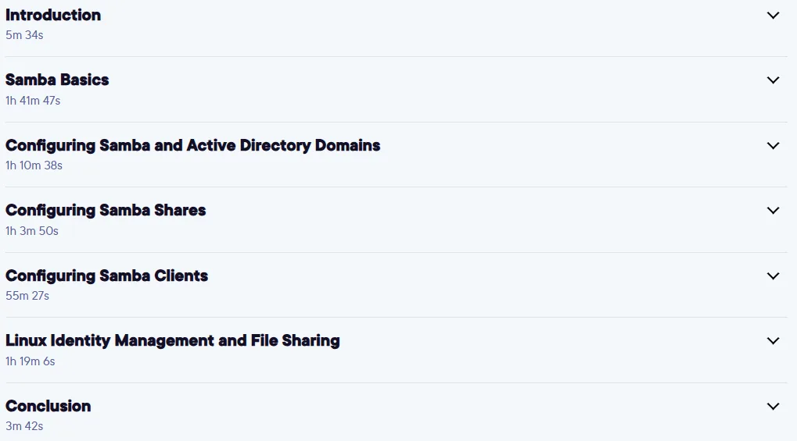Click the 1h 3m 50s duration text
The image size is (797, 441).
(x=32, y=231)
